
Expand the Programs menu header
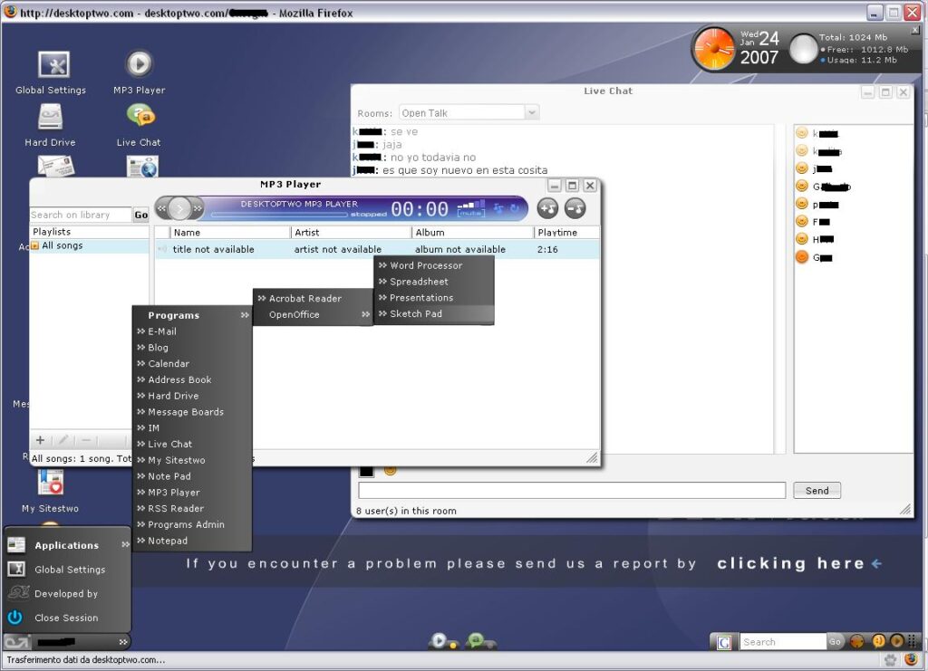click(x=192, y=315)
